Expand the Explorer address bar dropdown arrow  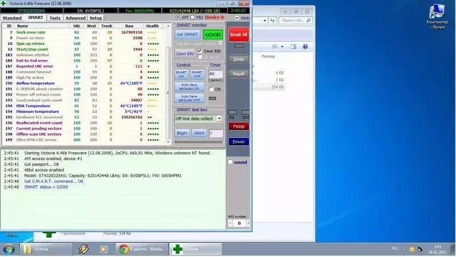(x=264, y=21)
